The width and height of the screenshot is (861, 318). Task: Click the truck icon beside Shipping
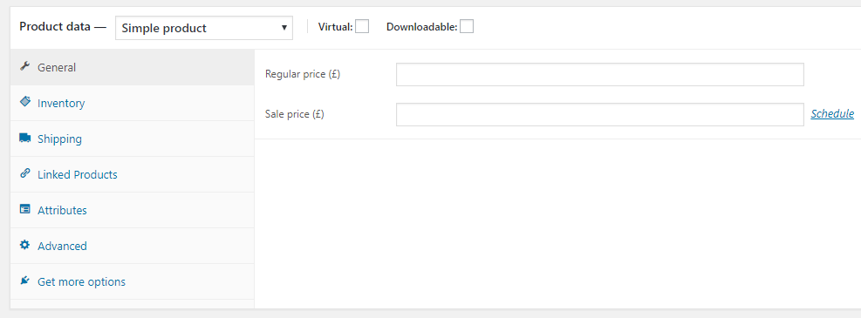(x=24, y=139)
